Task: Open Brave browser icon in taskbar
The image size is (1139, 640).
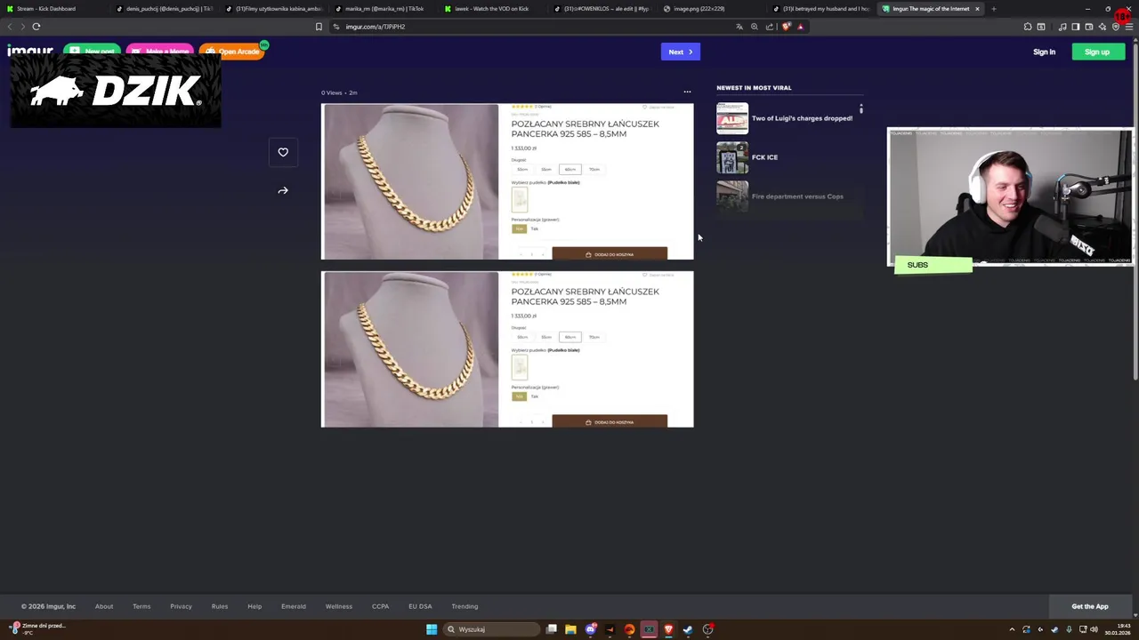Action: [668, 629]
